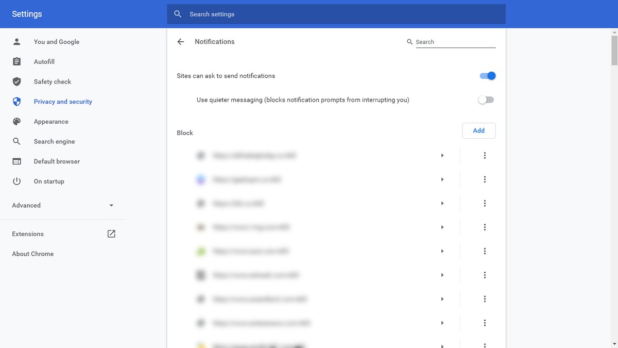618x348 pixels.
Task: Select Privacy and security in the sidebar
Action: click(x=63, y=101)
